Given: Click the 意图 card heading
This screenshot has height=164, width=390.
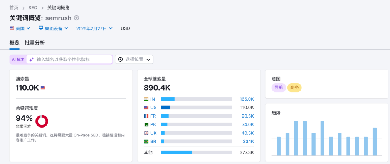Looking at the screenshot, I should 276,79.
